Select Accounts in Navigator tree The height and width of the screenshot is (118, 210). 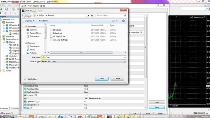tap(10, 22)
